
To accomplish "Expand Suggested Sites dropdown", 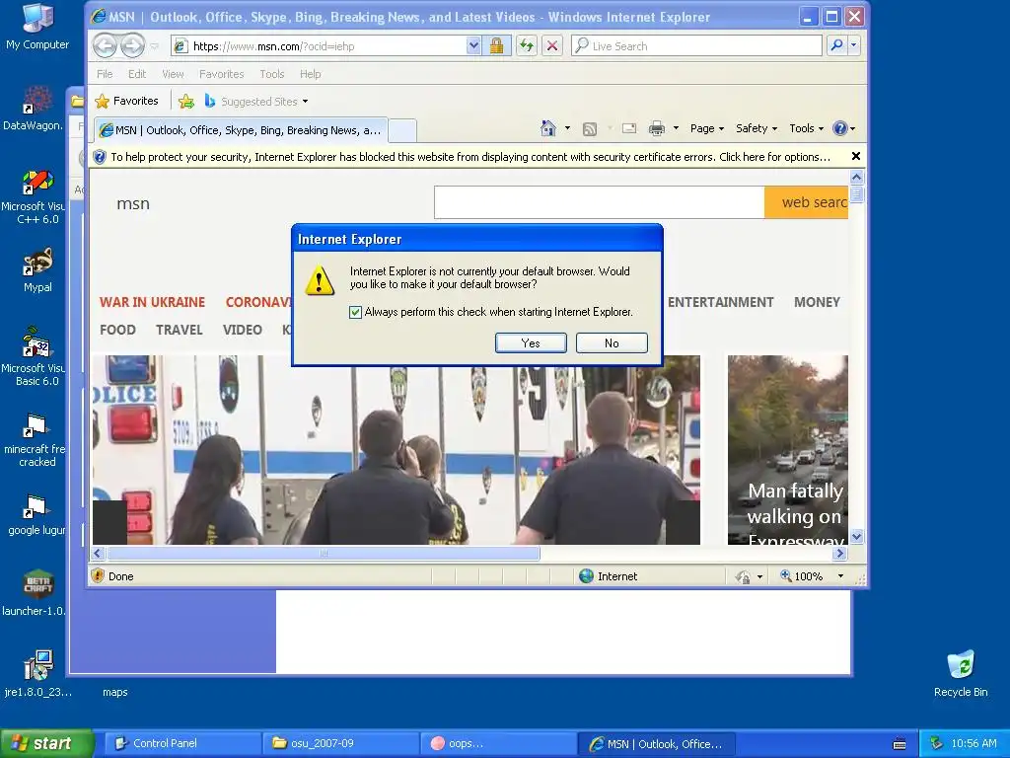I will [306, 102].
